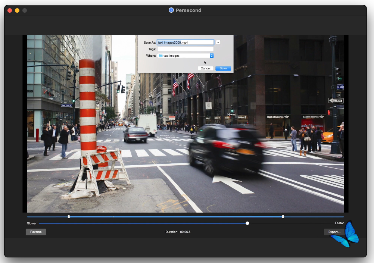Cancel the save dialog
Screen dimensions: 374x263
click(x=205, y=68)
